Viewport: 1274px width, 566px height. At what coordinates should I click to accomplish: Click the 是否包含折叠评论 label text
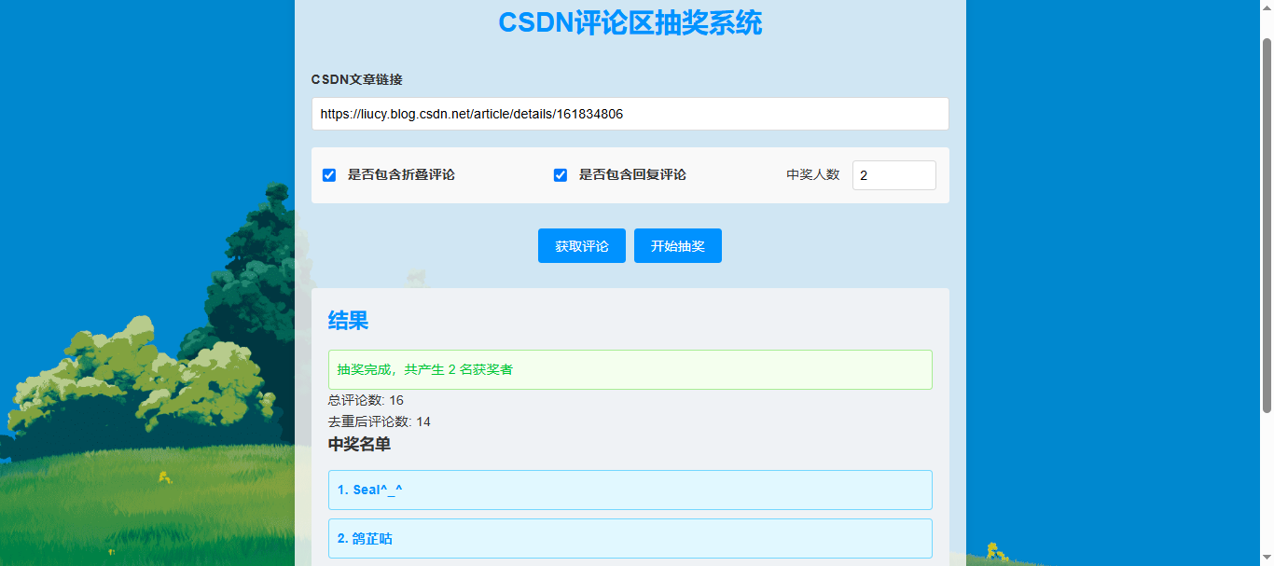pyautogui.click(x=401, y=175)
